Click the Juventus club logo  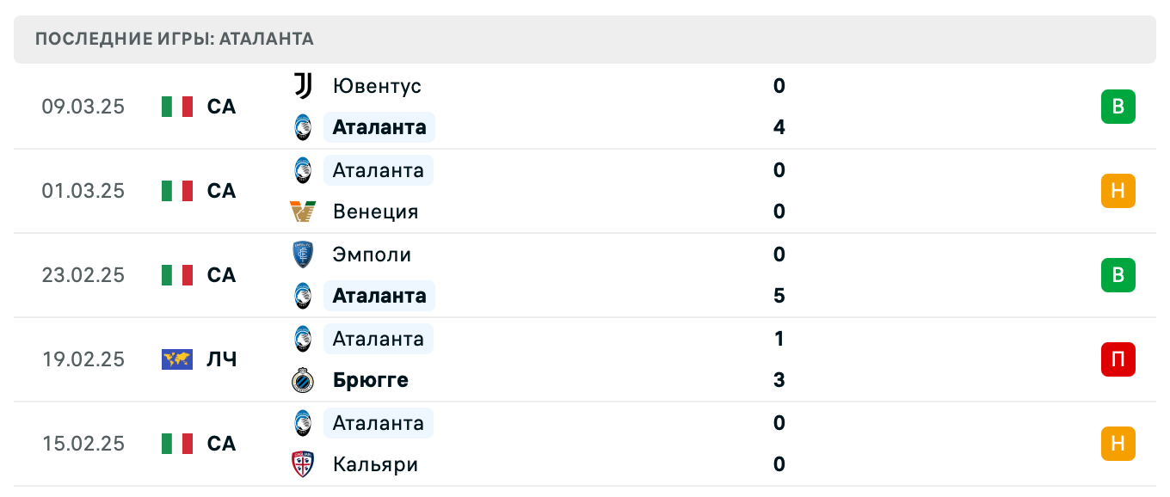(x=303, y=86)
